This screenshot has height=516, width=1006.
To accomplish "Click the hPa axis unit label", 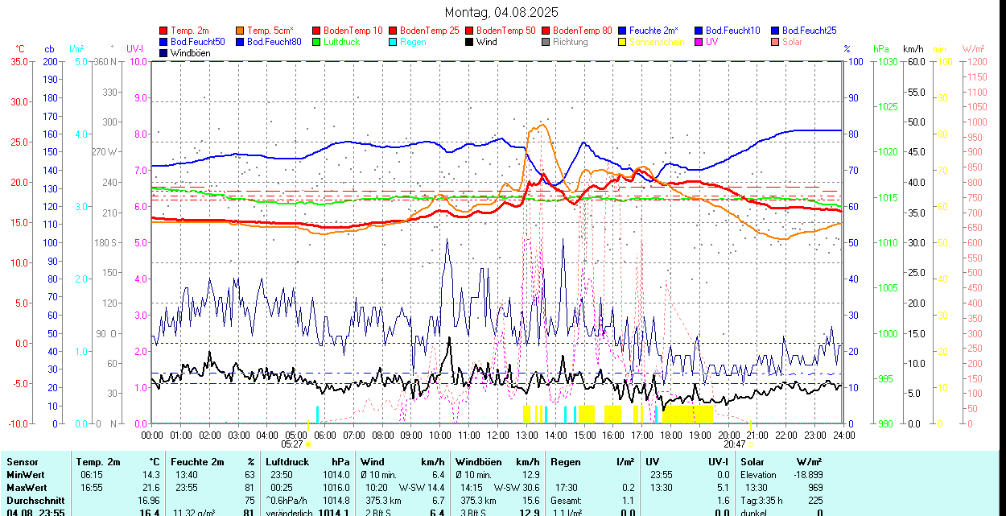I will [881, 49].
